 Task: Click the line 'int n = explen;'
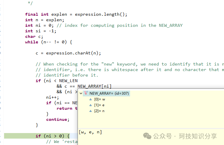[45, 20]
